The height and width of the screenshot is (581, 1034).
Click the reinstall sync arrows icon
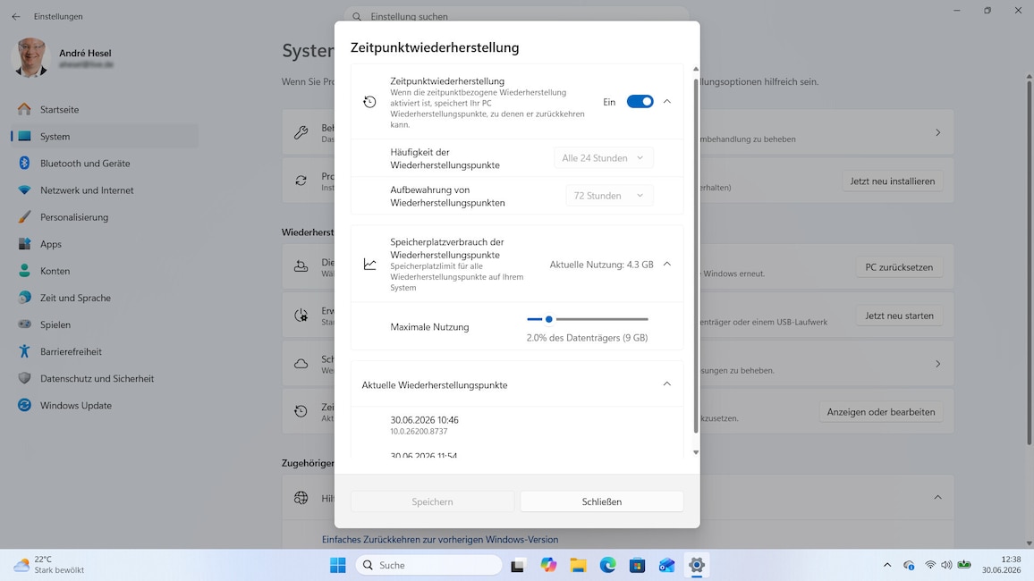(x=301, y=181)
